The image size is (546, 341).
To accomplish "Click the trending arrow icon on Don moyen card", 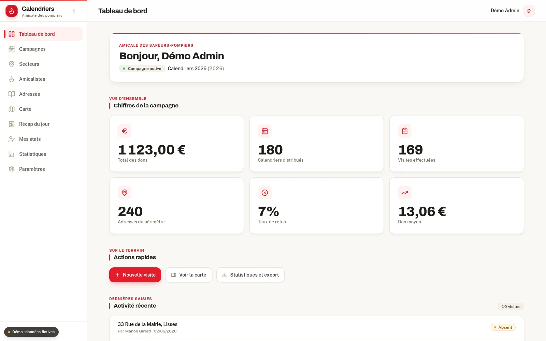I will coord(405,193).
